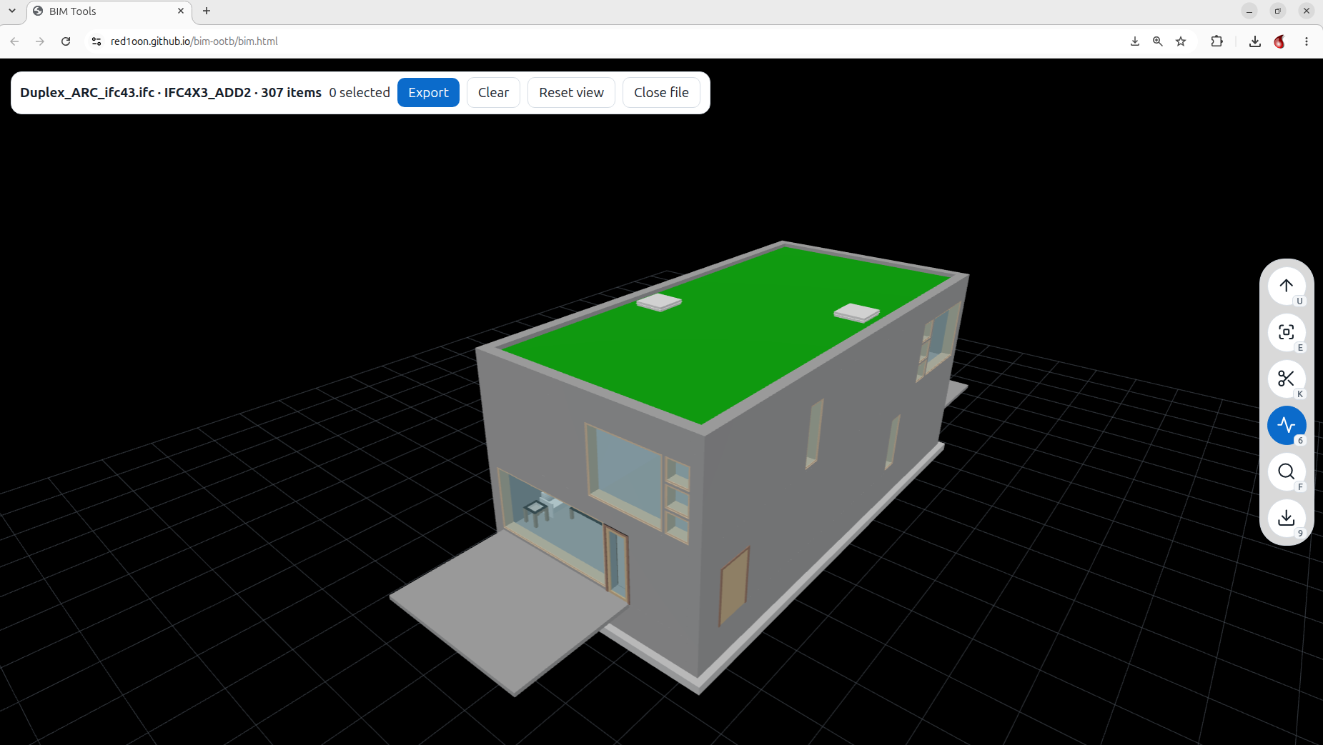Viewport: 1323px width, 745px height.
Task: Open Chrome three-dot menu
Action: pyautogui.click(x=1307, y=41)
